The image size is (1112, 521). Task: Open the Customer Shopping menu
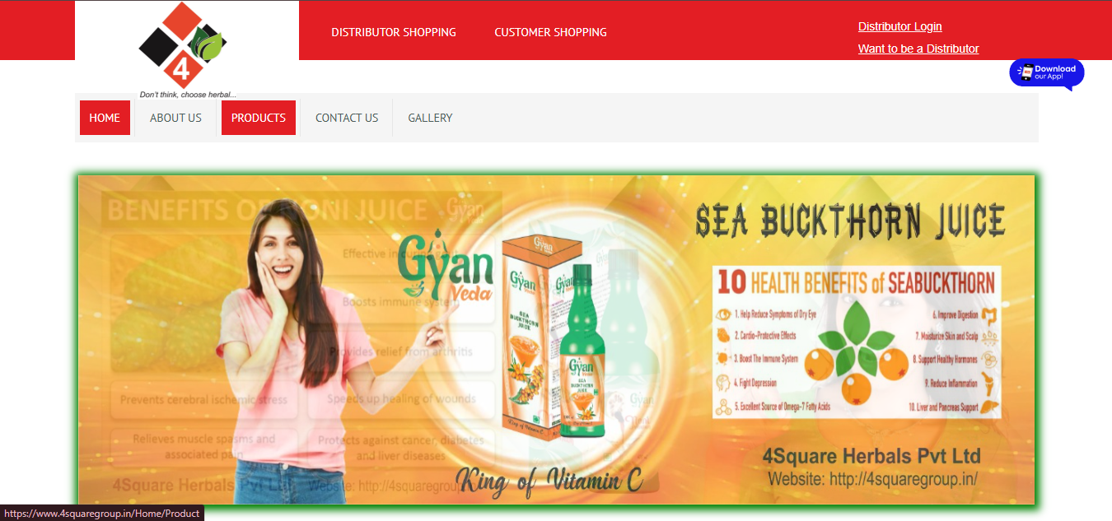(x=550, y=32)
